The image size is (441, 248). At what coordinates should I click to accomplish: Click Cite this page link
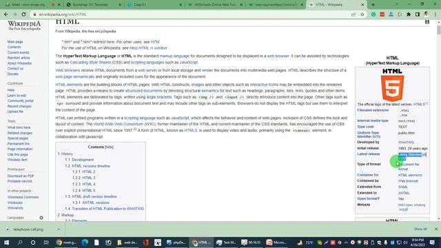point(17,154)
